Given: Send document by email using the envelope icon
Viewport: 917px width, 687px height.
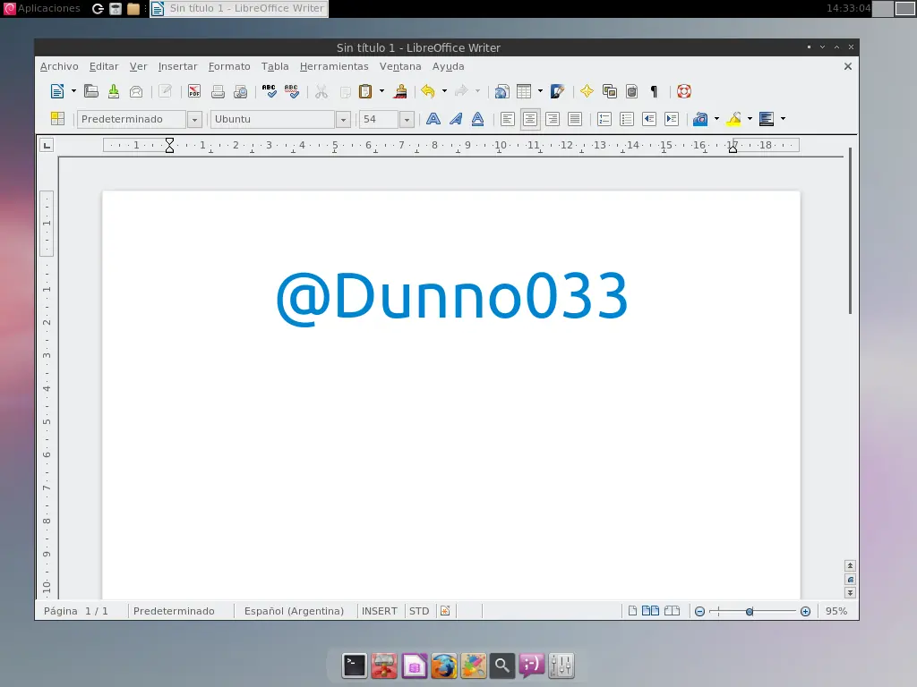Looking at the screenshot, I should coord(136,91).
